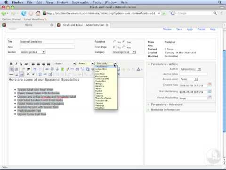The width and height of the screenshot is (226, 170).
Task: Open Joomla Help from the toolbar
Action: point(213,29)
